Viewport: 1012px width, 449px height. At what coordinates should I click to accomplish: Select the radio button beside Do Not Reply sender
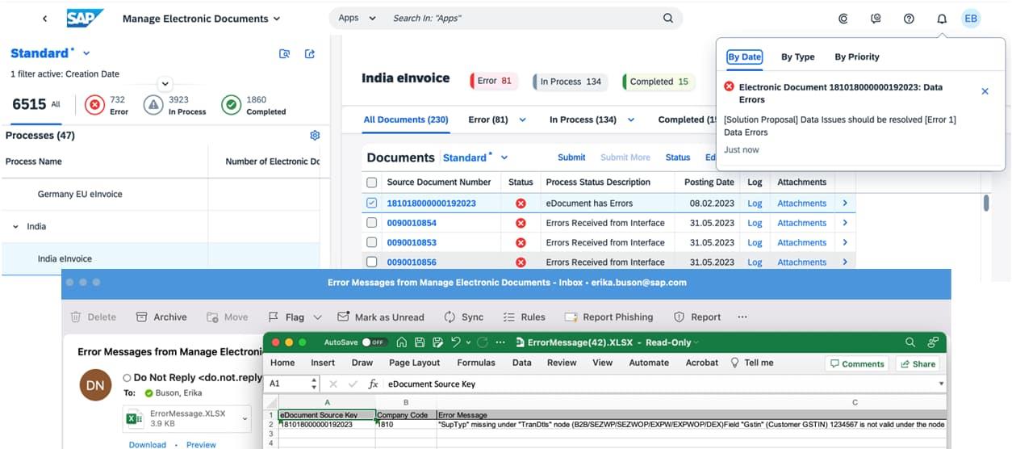[127, 377]
